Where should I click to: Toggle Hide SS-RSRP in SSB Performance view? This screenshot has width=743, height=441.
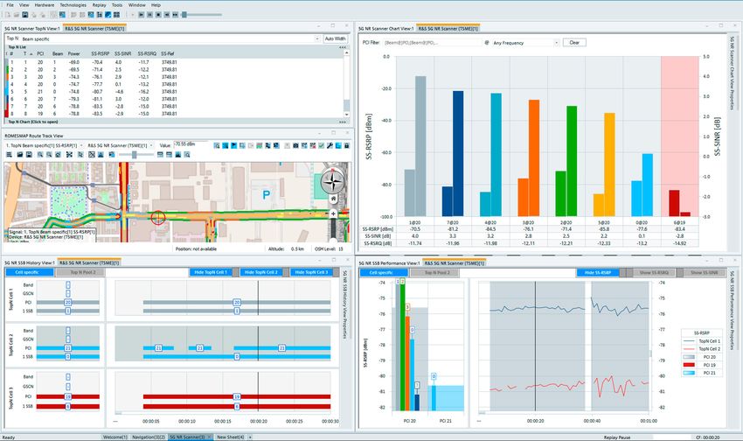pyautogui.click(x=599, y=272)
